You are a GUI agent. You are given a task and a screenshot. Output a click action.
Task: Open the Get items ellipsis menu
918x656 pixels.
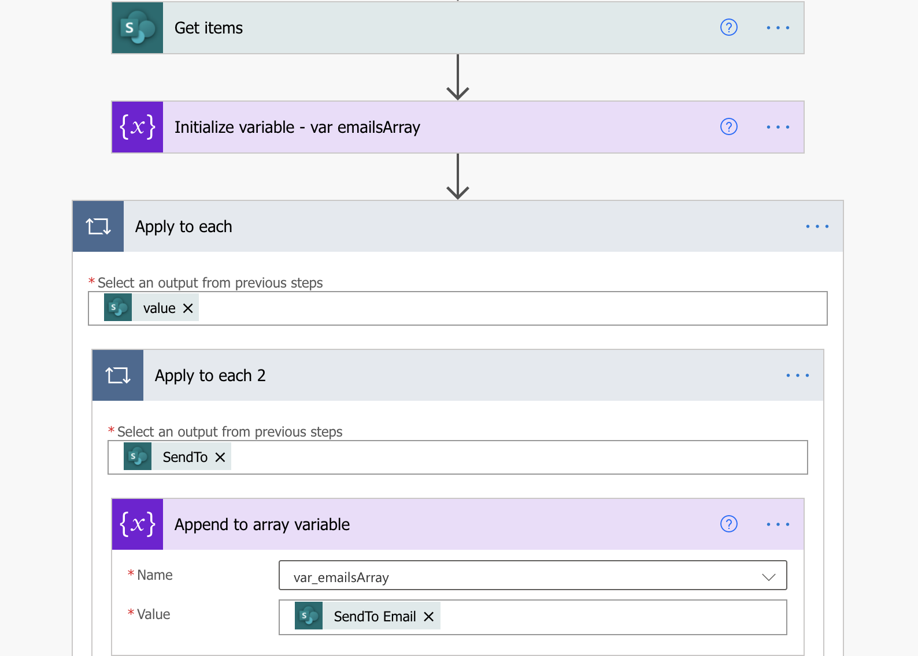tap(778, 28)
